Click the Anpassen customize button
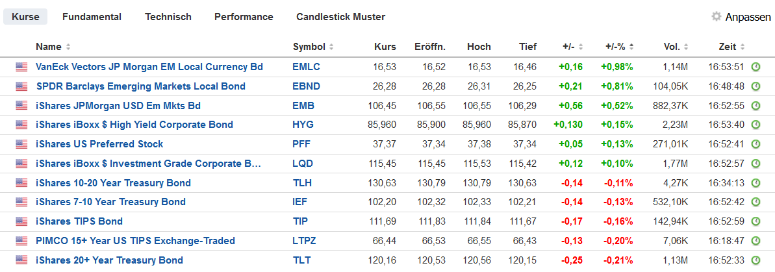The width and height of the screenshot is (775, 272). click(748, 17)
